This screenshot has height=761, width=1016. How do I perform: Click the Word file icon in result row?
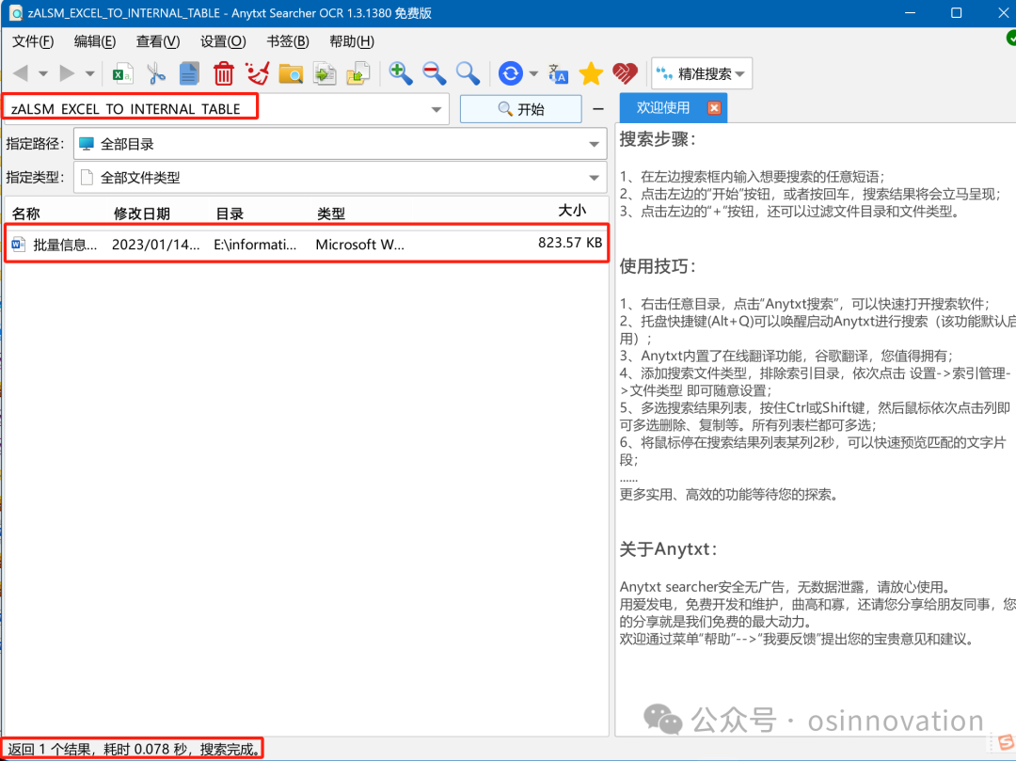[x=18, y=245]
